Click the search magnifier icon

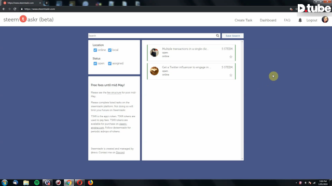[217, 36]
